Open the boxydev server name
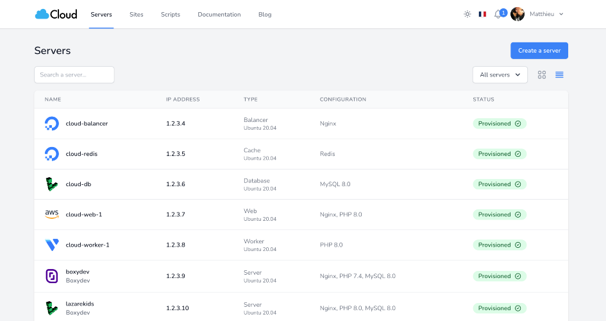 [78, 272]
